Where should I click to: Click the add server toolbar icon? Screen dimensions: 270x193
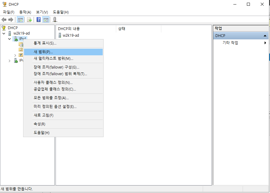pos(55,20)
